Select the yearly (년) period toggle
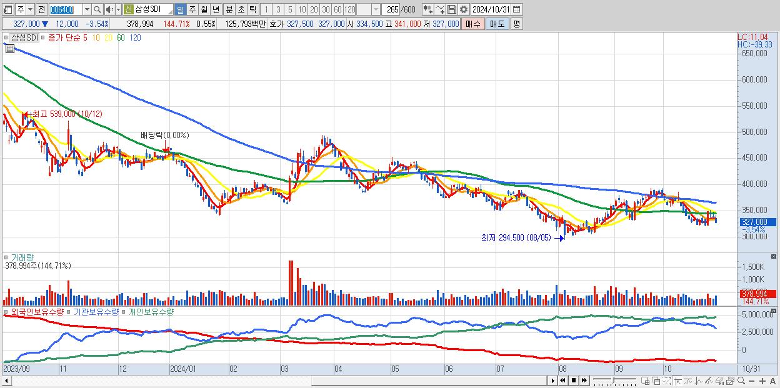The image size is (780, 388). 216,9
